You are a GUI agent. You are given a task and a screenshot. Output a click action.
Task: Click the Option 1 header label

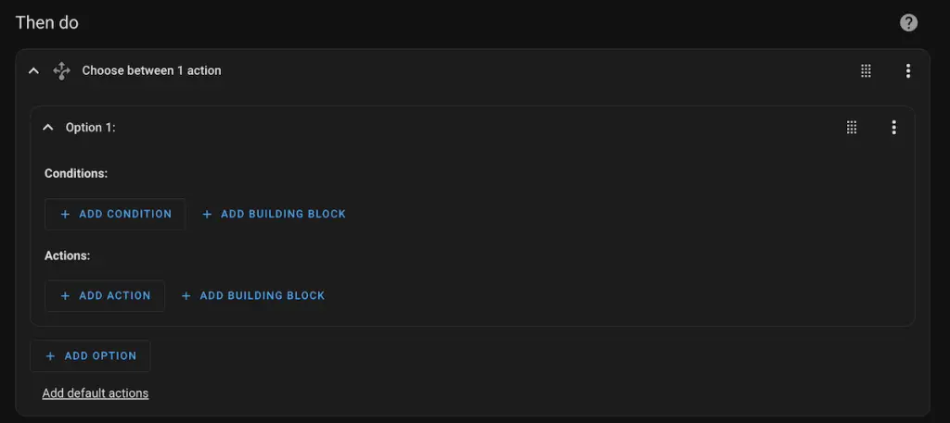pyautogui.click(x=90, y=128)
